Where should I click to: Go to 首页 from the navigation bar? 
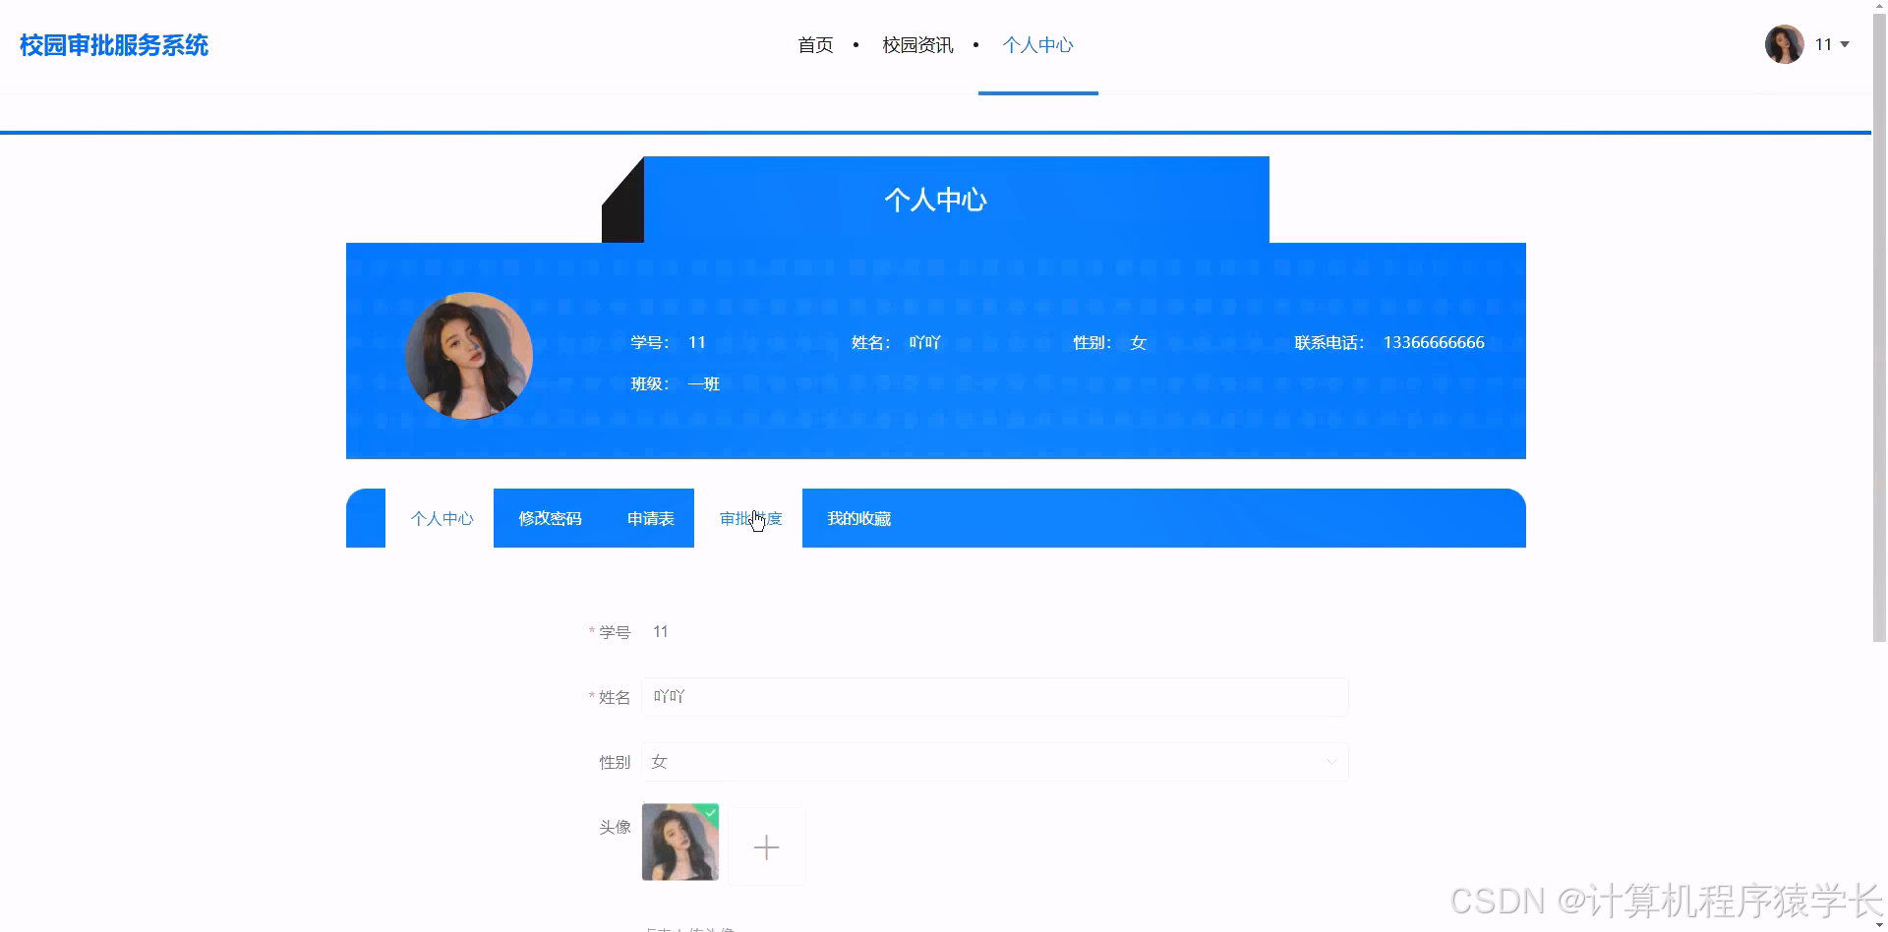(x=815, y=44)
